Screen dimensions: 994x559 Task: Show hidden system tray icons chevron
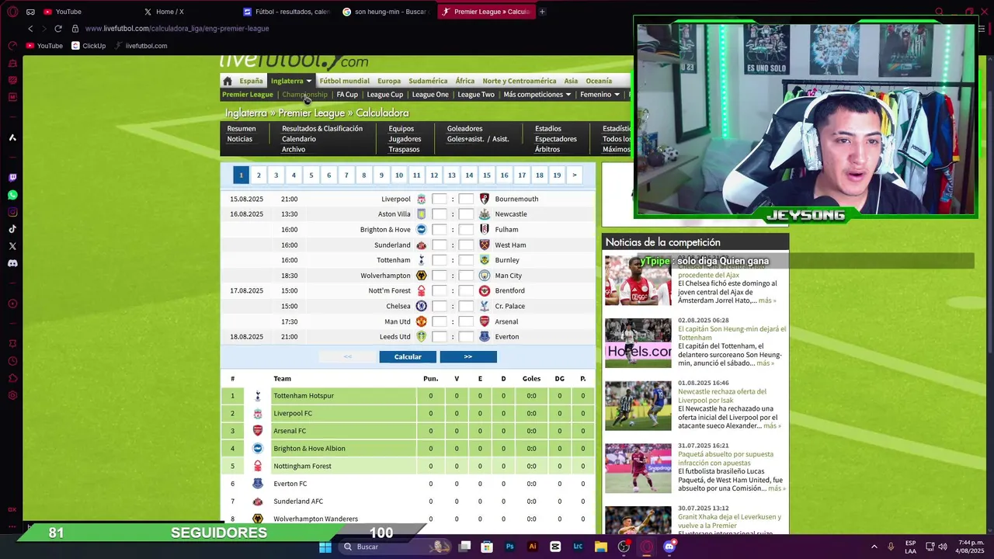[874, 547]
